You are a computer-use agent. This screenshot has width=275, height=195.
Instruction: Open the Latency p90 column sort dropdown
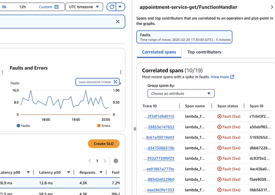(28, 172)
